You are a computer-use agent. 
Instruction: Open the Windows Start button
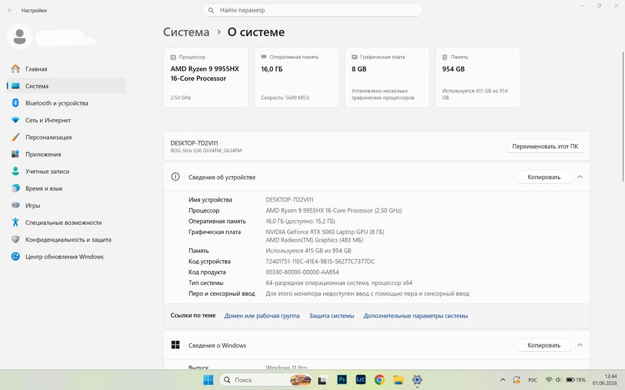pyautogui.click(x=208, y=380)
